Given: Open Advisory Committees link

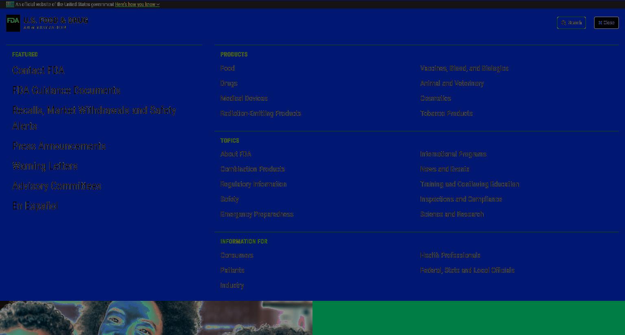Looking at the screenshot, I should (57, 186).
